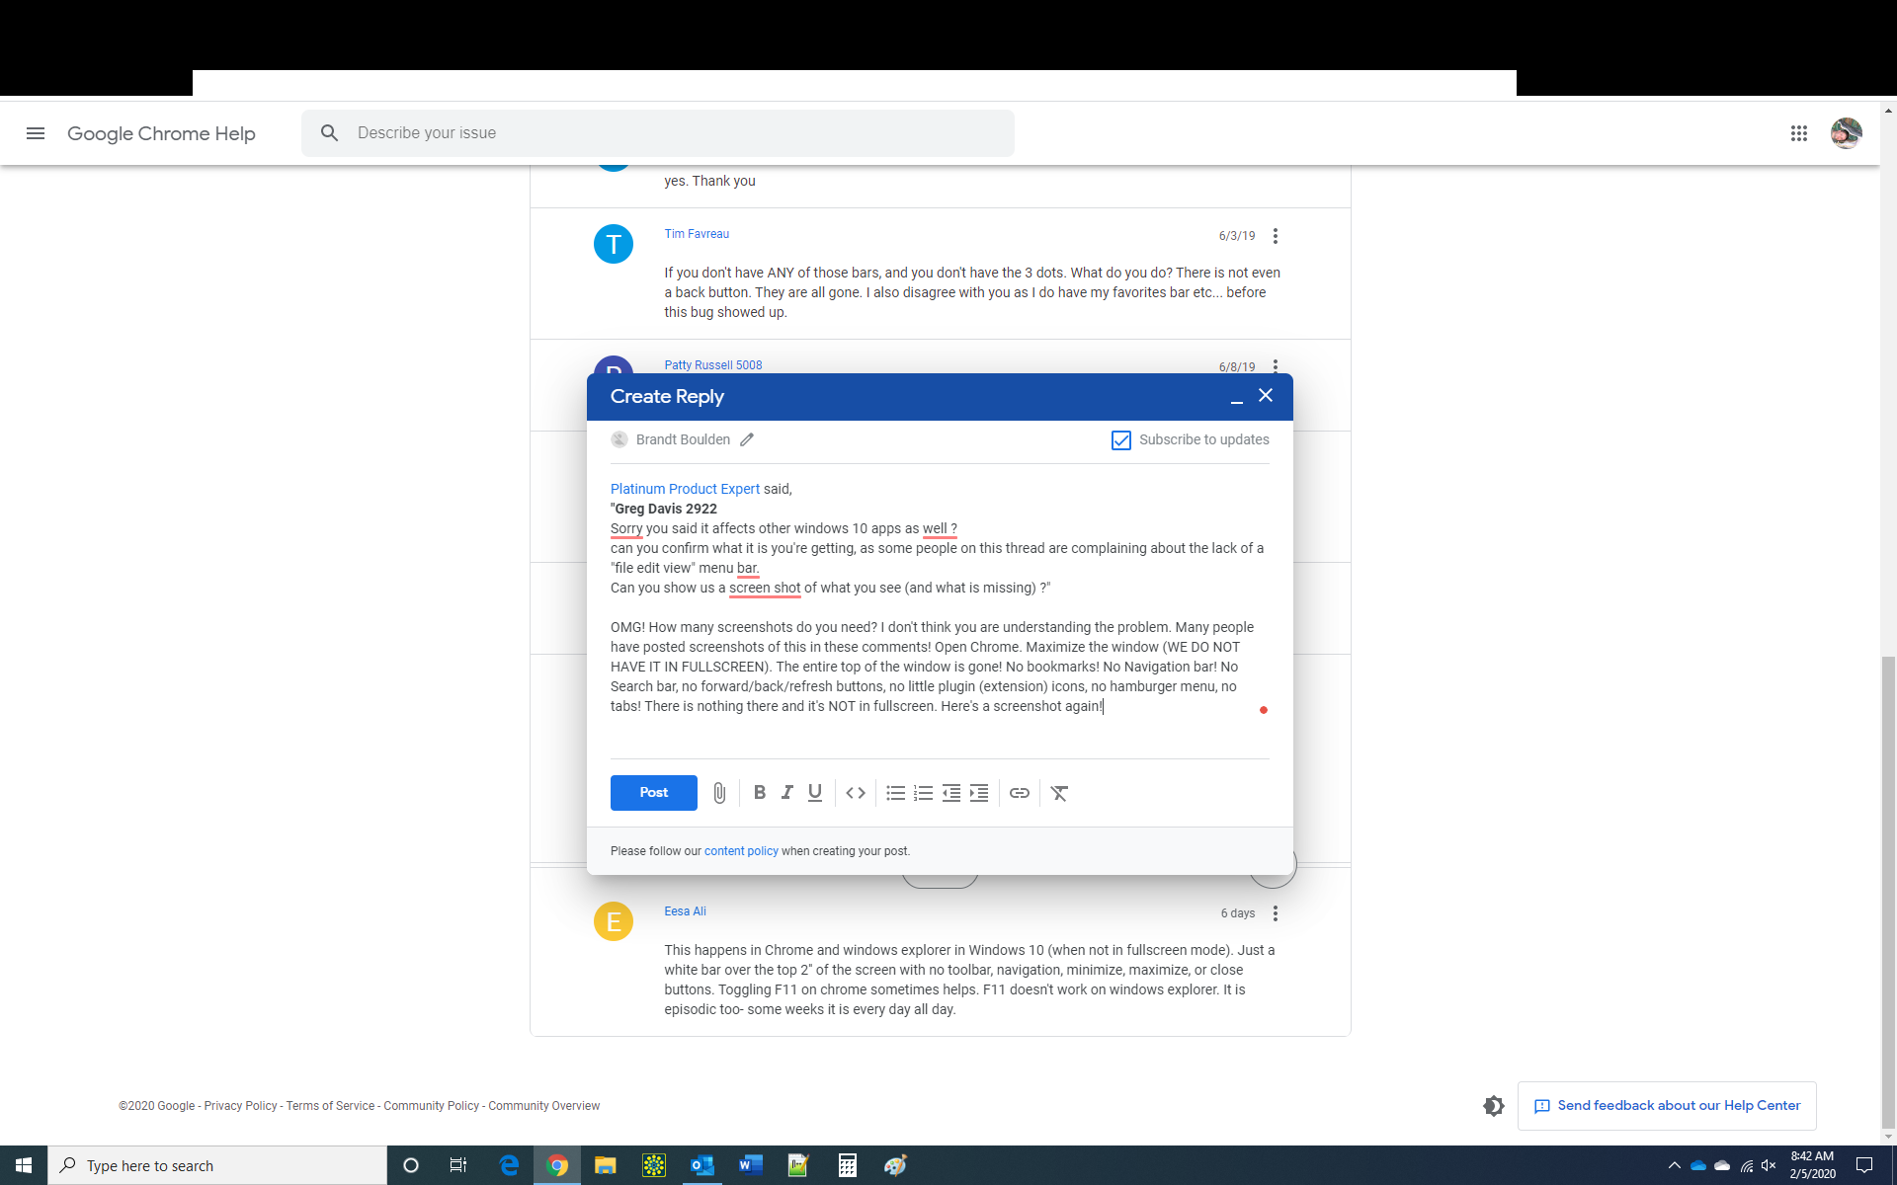Viewport: 1897px width, 1185px height.
Task: Insert a code block via code icon
Action: coord(856,793)
